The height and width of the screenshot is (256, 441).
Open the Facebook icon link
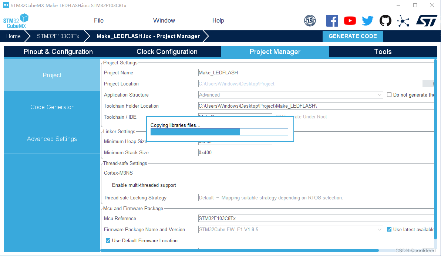pos(332,21)
